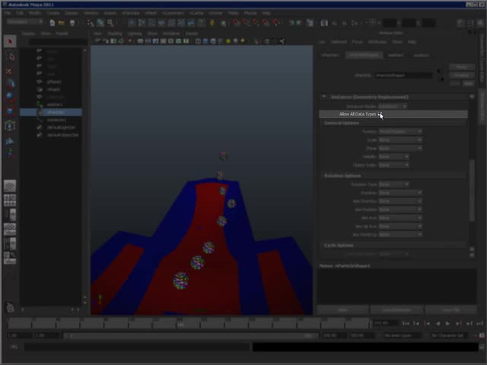487x365 pixels.
Task: Select the Lasso tool in the toolbox
Action: (x=10, y=56)
